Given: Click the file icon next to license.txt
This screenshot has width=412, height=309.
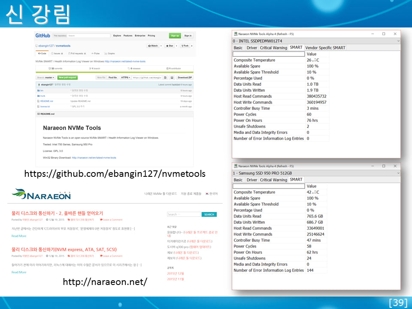Looking at the screenshot, I should tap(38, 106).
